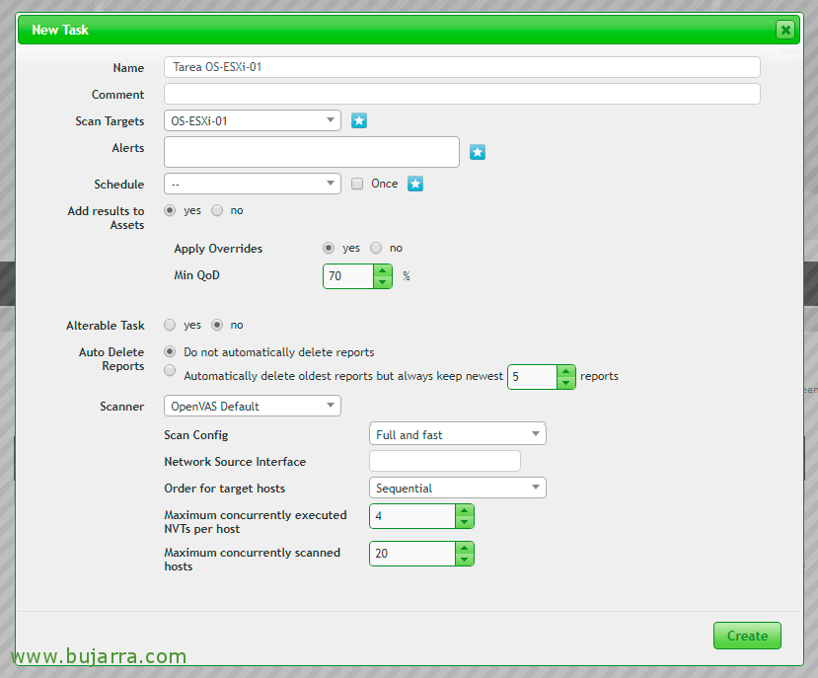Screen dimensions: 818x678
Task: Create new alert star icon
Action: (x=478, y=152)
